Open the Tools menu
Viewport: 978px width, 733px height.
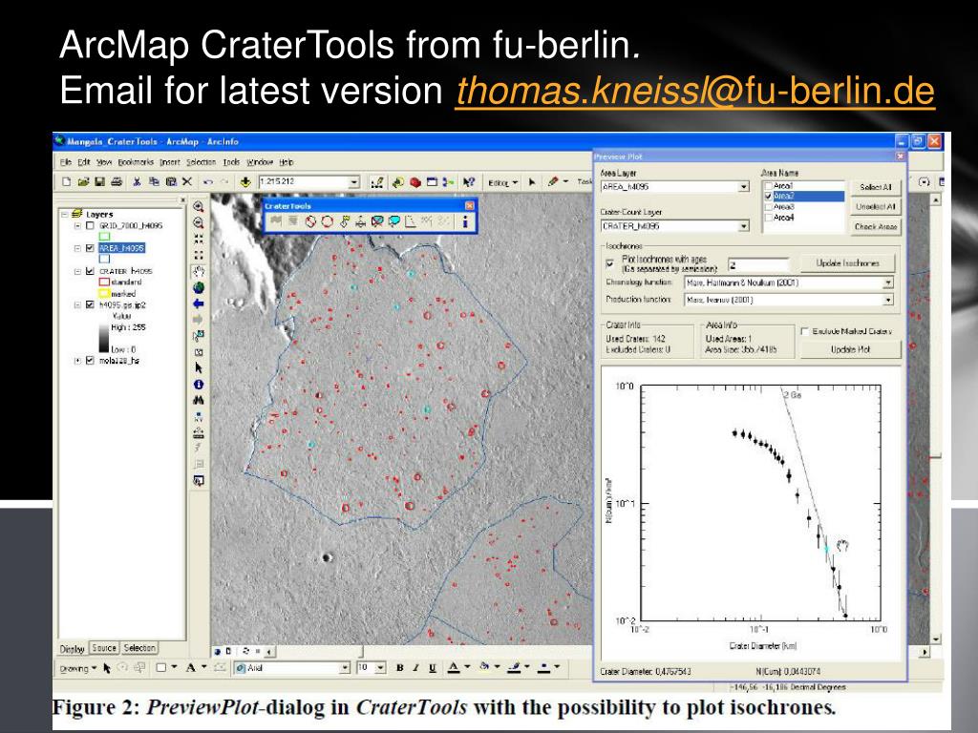[x=231, y=162]
